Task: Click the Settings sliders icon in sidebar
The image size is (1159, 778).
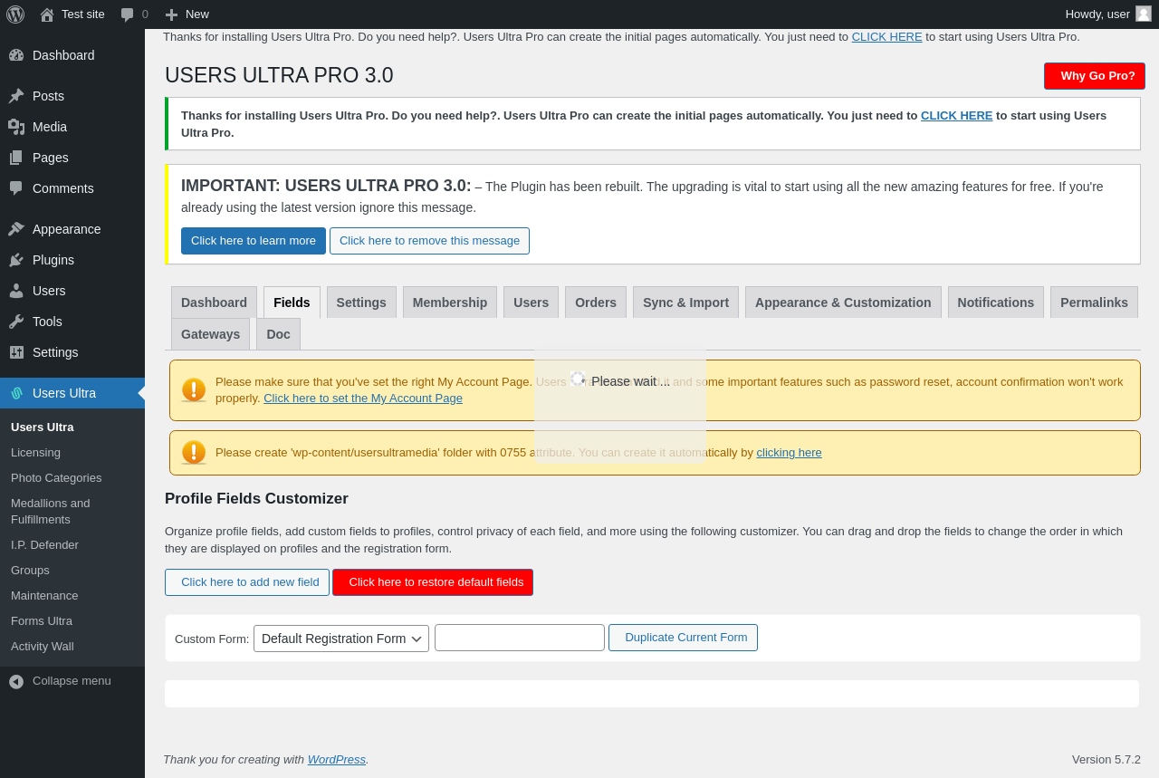Action: click(x=16, y=352)
